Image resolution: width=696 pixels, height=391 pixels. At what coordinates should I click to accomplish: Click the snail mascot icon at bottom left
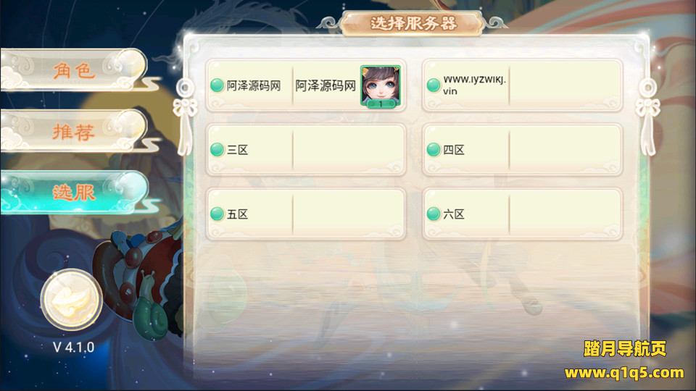pos(151,316)
